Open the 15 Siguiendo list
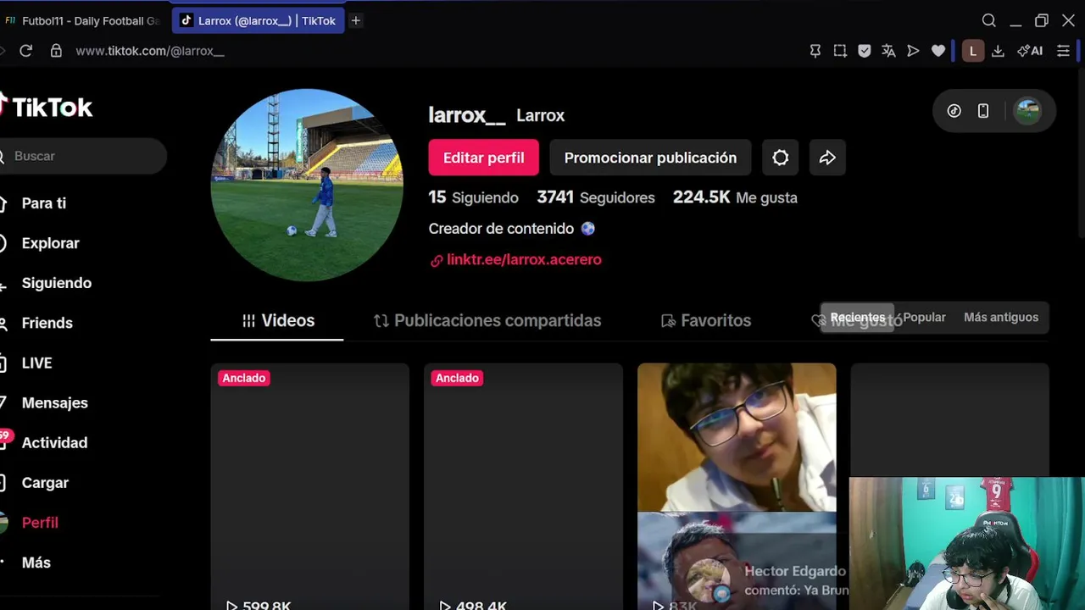The height and width of the screenshot is (610, 1085). 473,197
